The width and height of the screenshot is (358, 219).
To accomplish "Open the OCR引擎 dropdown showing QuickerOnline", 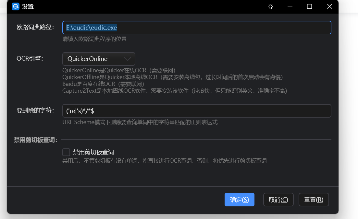I will pyautogui.click(x=99, y=59).
